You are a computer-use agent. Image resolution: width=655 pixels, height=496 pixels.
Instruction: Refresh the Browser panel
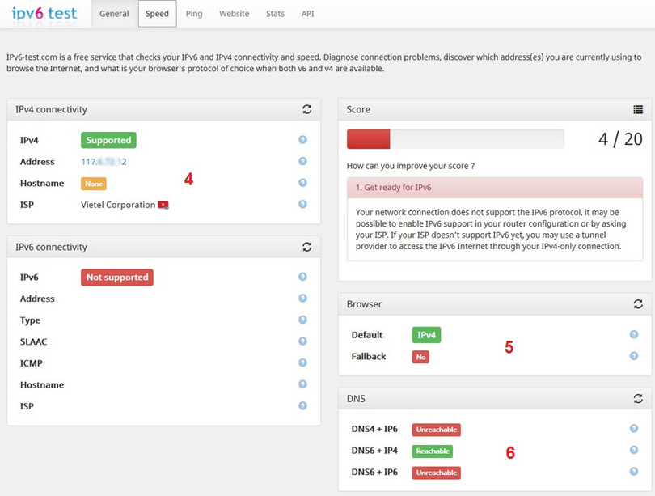[638, 304]
